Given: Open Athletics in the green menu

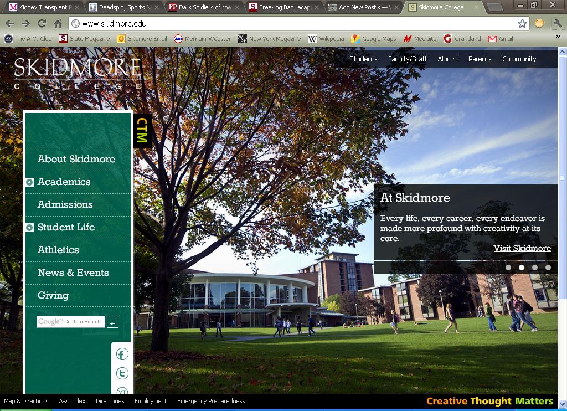Looking at the screenshot, I should pyautogui.click(x=58, y=250).
